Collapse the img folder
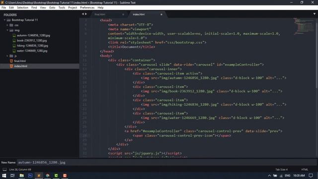318x179 pixels. click(7, 30)
